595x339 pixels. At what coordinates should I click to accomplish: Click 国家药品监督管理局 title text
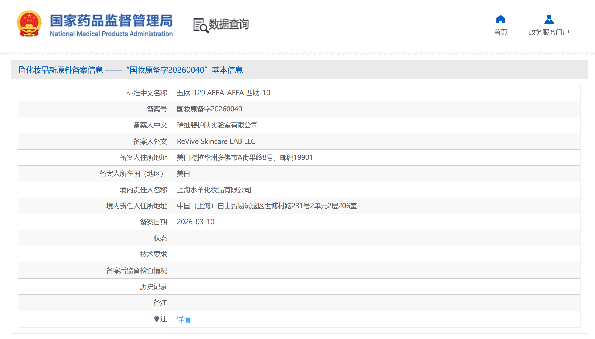tap(111, 21)
